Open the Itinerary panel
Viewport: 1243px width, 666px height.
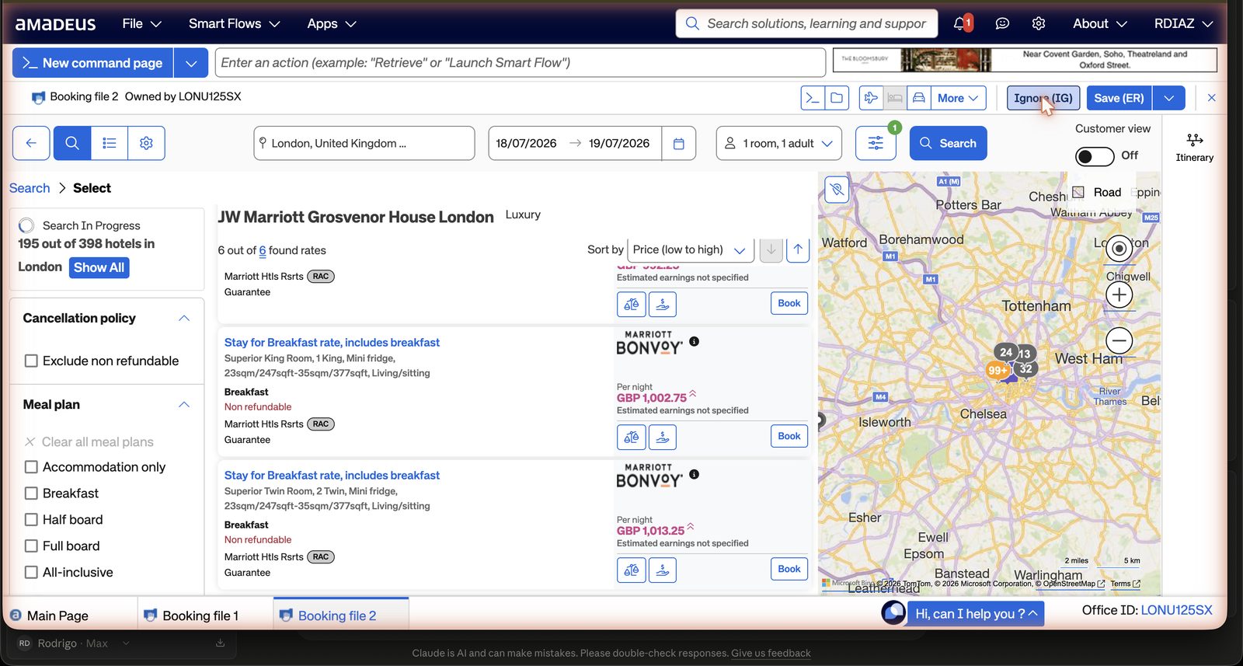[1194, 148]
